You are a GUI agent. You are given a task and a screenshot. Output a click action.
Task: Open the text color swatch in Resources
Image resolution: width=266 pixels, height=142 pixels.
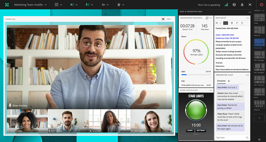point(226,23)
